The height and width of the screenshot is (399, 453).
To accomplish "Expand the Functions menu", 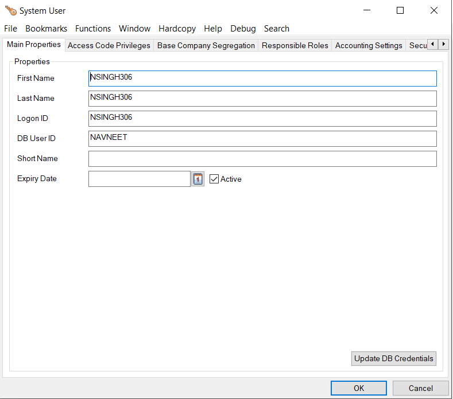I will click(93, 29).
